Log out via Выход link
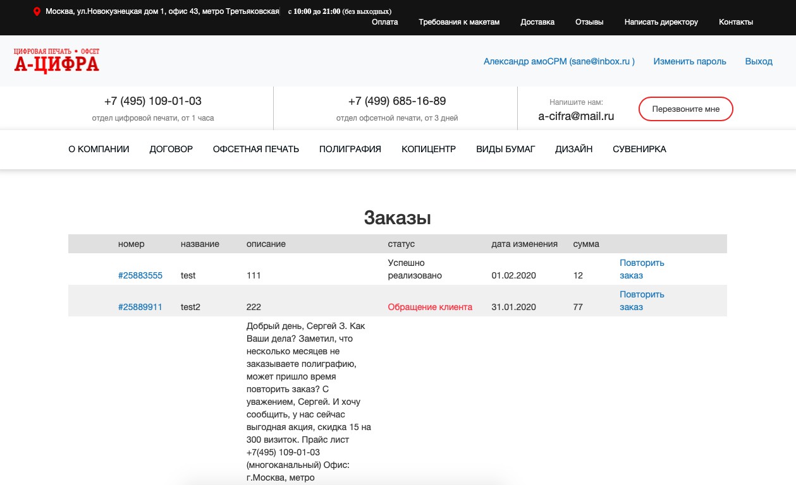796x485 pixels. [x=759, y=61]
